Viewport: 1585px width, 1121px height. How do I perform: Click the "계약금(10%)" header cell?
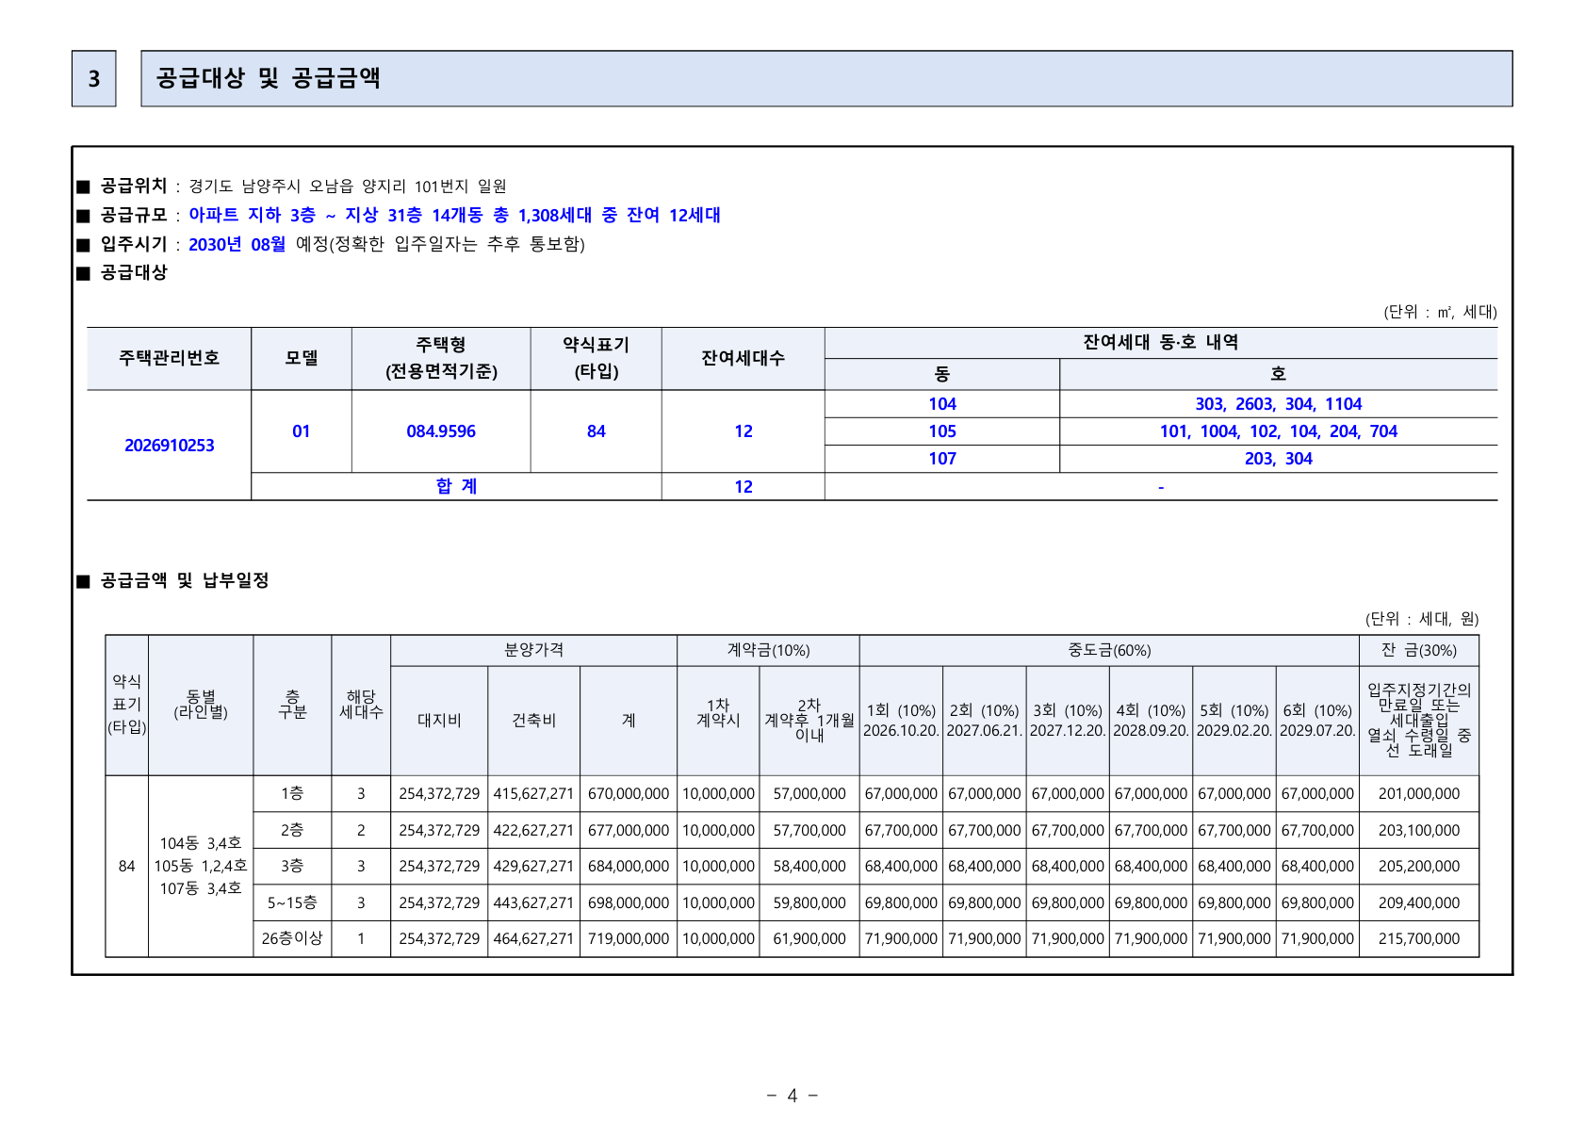click(x=768, y=650)
